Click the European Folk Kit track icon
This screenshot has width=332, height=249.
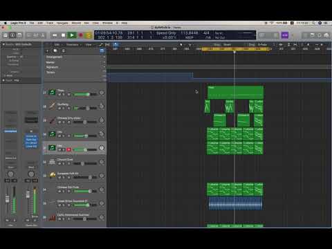[x=52, y=175]
